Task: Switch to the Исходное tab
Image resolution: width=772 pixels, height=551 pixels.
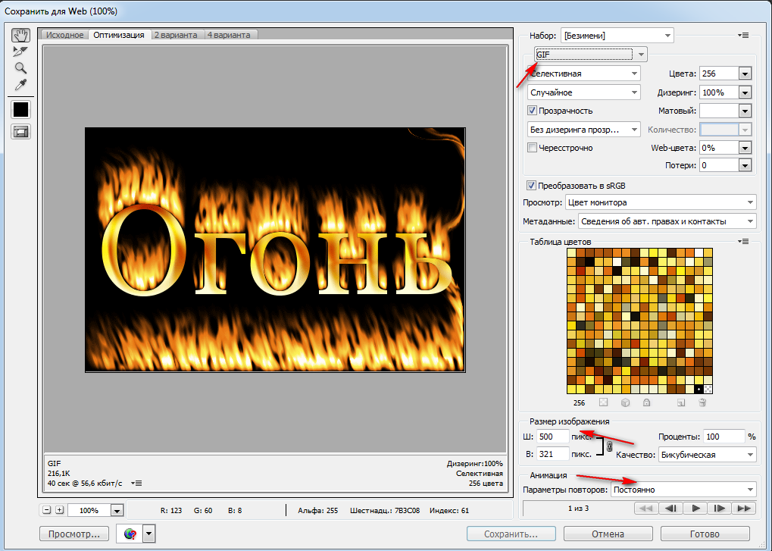Action: point(64,35)
